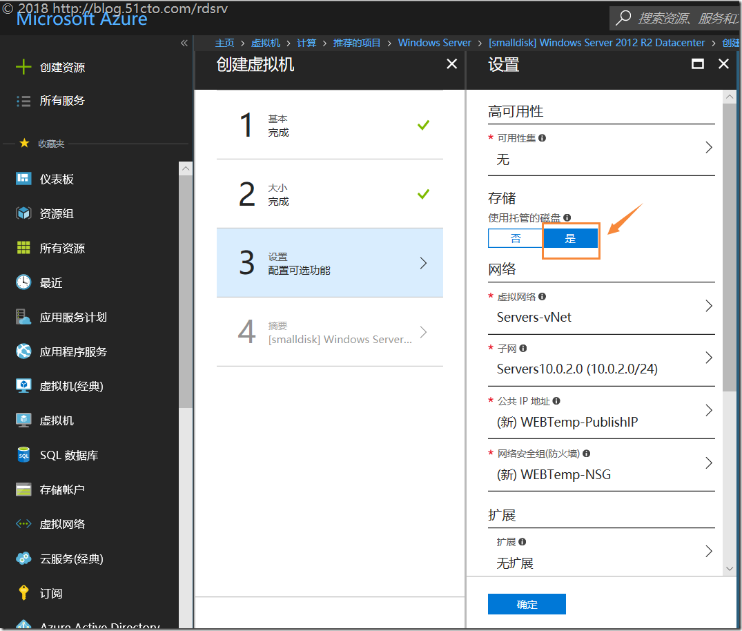
Task: Go to Windows Server breadcrumb link
Action: coord(434,43)
